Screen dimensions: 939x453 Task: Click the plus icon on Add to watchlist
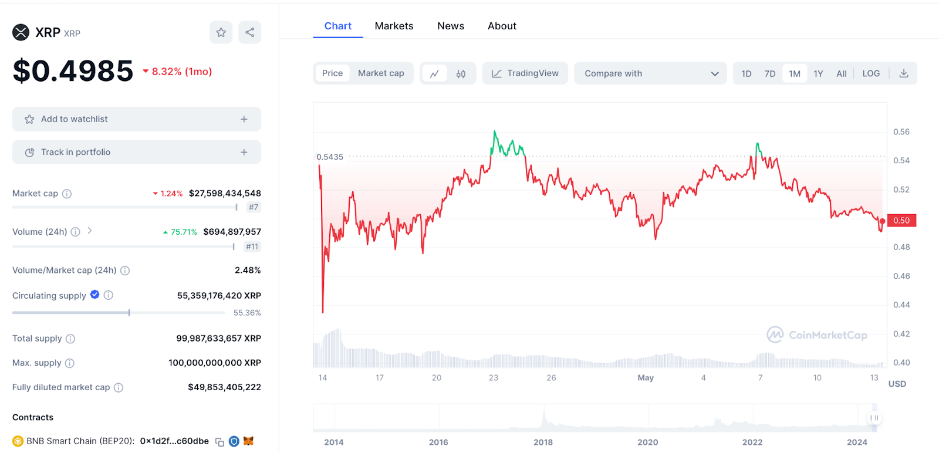point(244,119)
